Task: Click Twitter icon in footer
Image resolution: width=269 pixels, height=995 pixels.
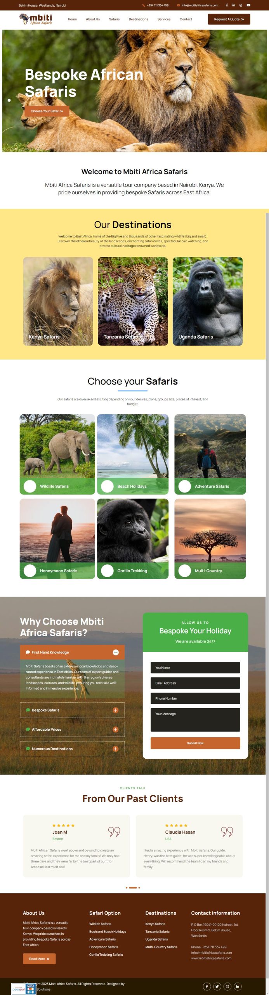Action: point(217,986)
